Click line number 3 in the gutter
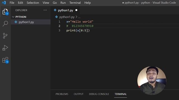179x100 pixels. coord(59,30)
